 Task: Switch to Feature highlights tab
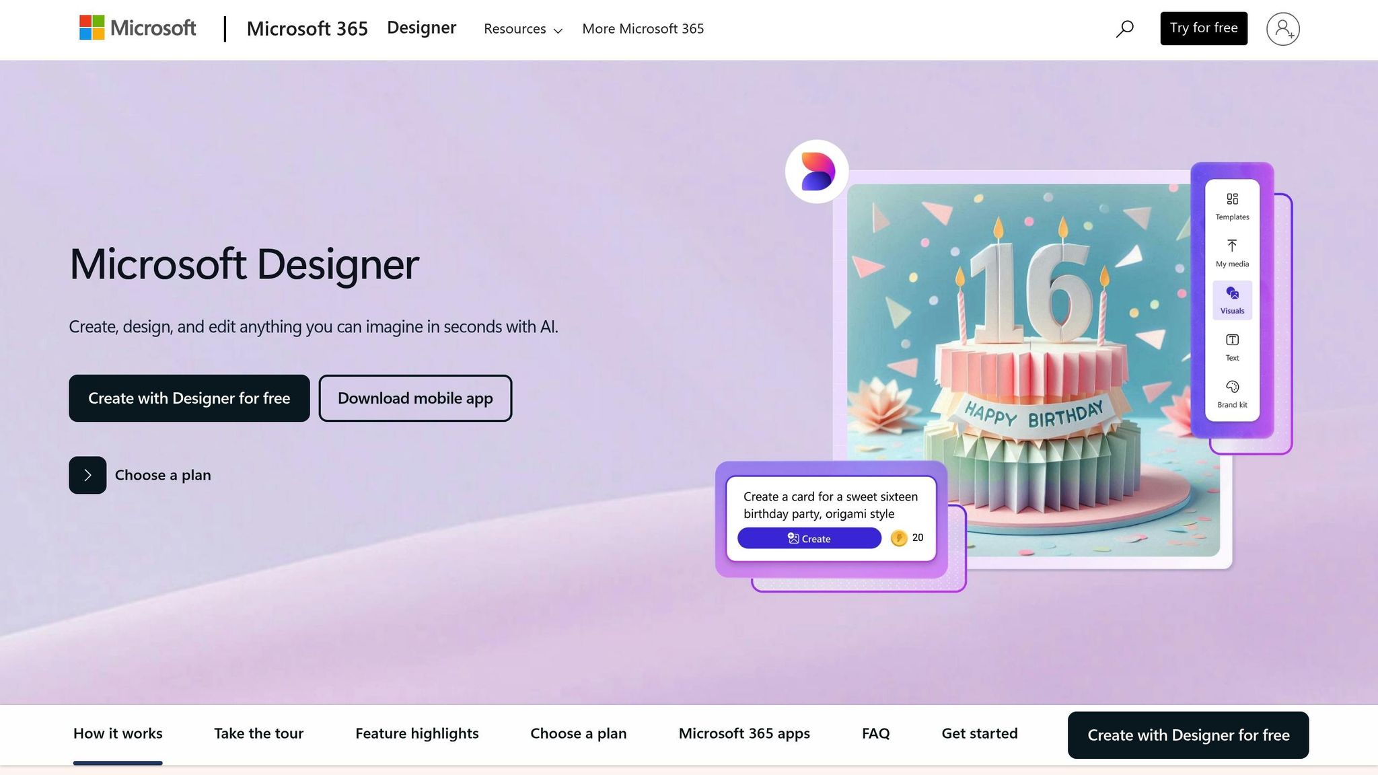click(417, 734)
